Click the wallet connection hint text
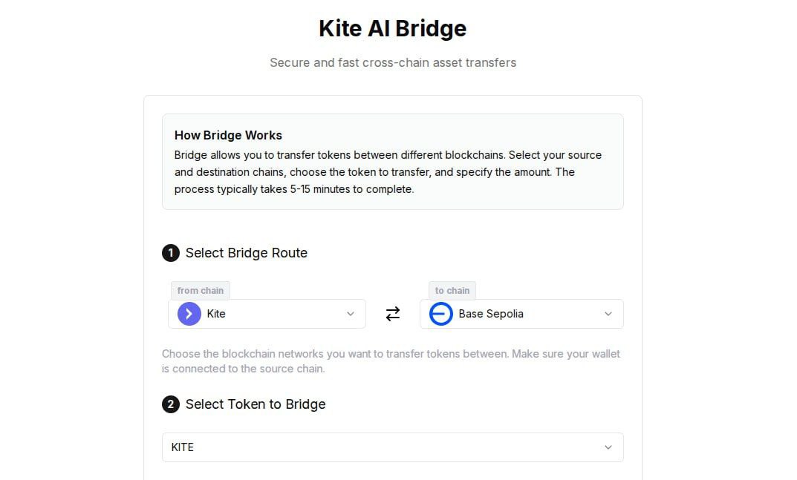The width and height of the screenshot is (797, 480). click(391, 361)
